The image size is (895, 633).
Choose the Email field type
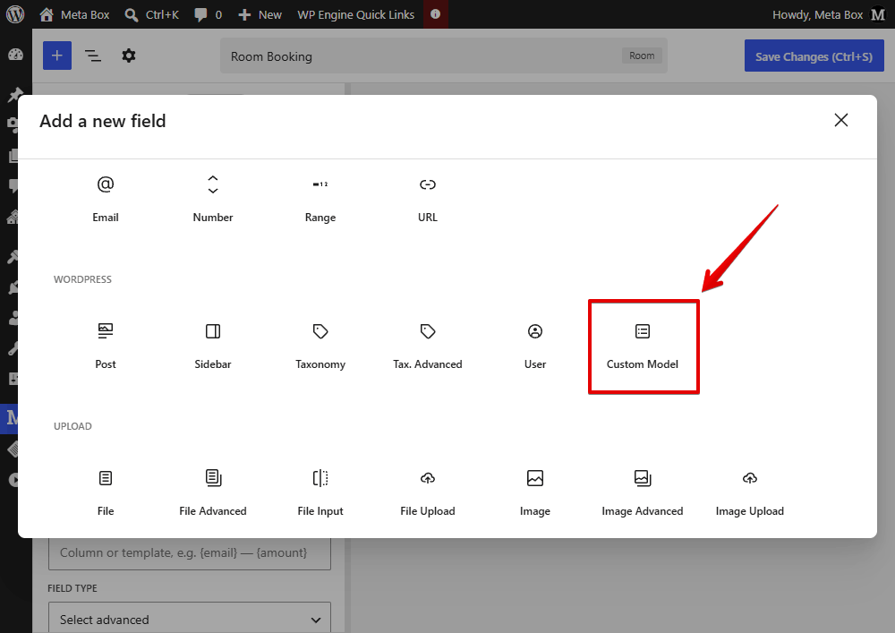click(x=106, y=200)
